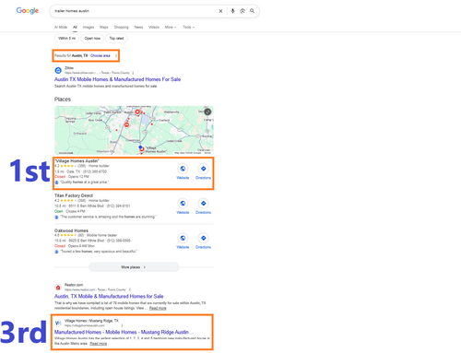Viewport: 461px width, 353px height.
Task: Open Oakwood Homes Website globe icon
Action: [x=183, y=238]
